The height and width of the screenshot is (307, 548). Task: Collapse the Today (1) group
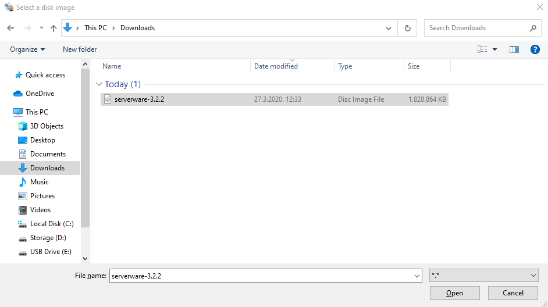pyautogui.click(x=99, y=84)
